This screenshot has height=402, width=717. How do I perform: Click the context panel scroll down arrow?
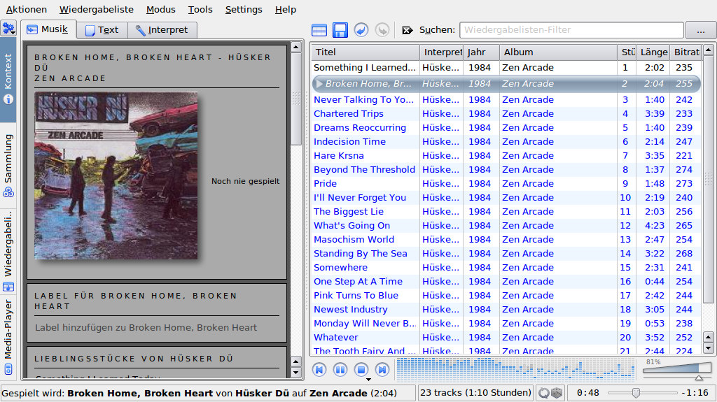click(296, 372)
